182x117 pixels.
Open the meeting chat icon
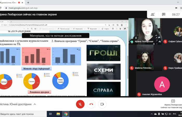point(164,15)
